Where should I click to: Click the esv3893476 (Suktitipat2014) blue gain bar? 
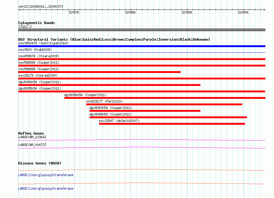tap(142, 46)
